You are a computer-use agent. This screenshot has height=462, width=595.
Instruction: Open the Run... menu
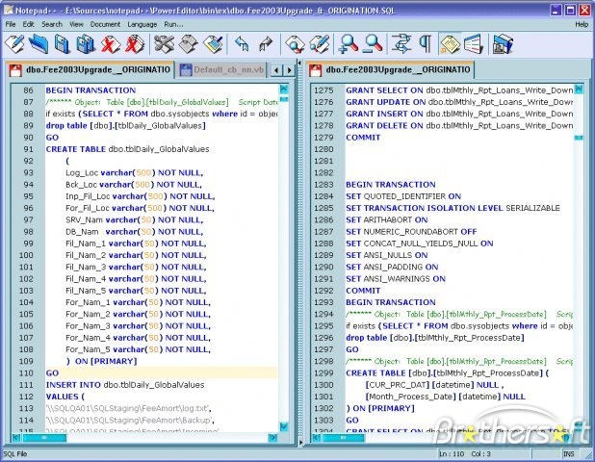click(x=173, y=24)
